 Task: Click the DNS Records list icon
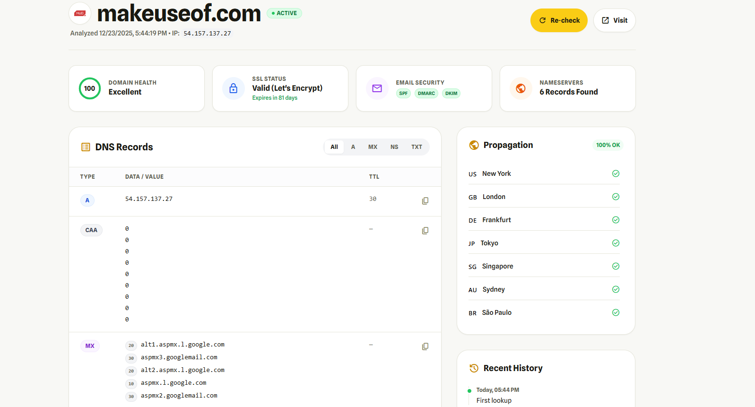tap(86, 147)
